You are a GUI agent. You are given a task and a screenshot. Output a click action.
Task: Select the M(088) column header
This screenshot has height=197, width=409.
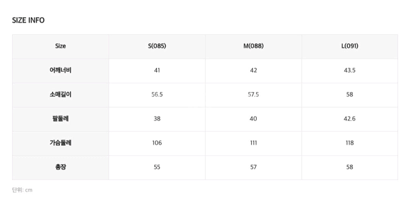[253, 46]
